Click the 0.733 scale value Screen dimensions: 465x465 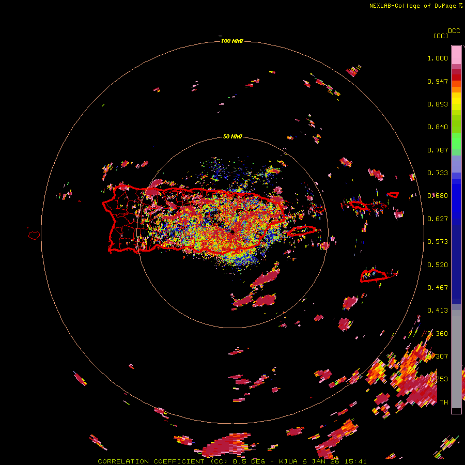(438, 173)
